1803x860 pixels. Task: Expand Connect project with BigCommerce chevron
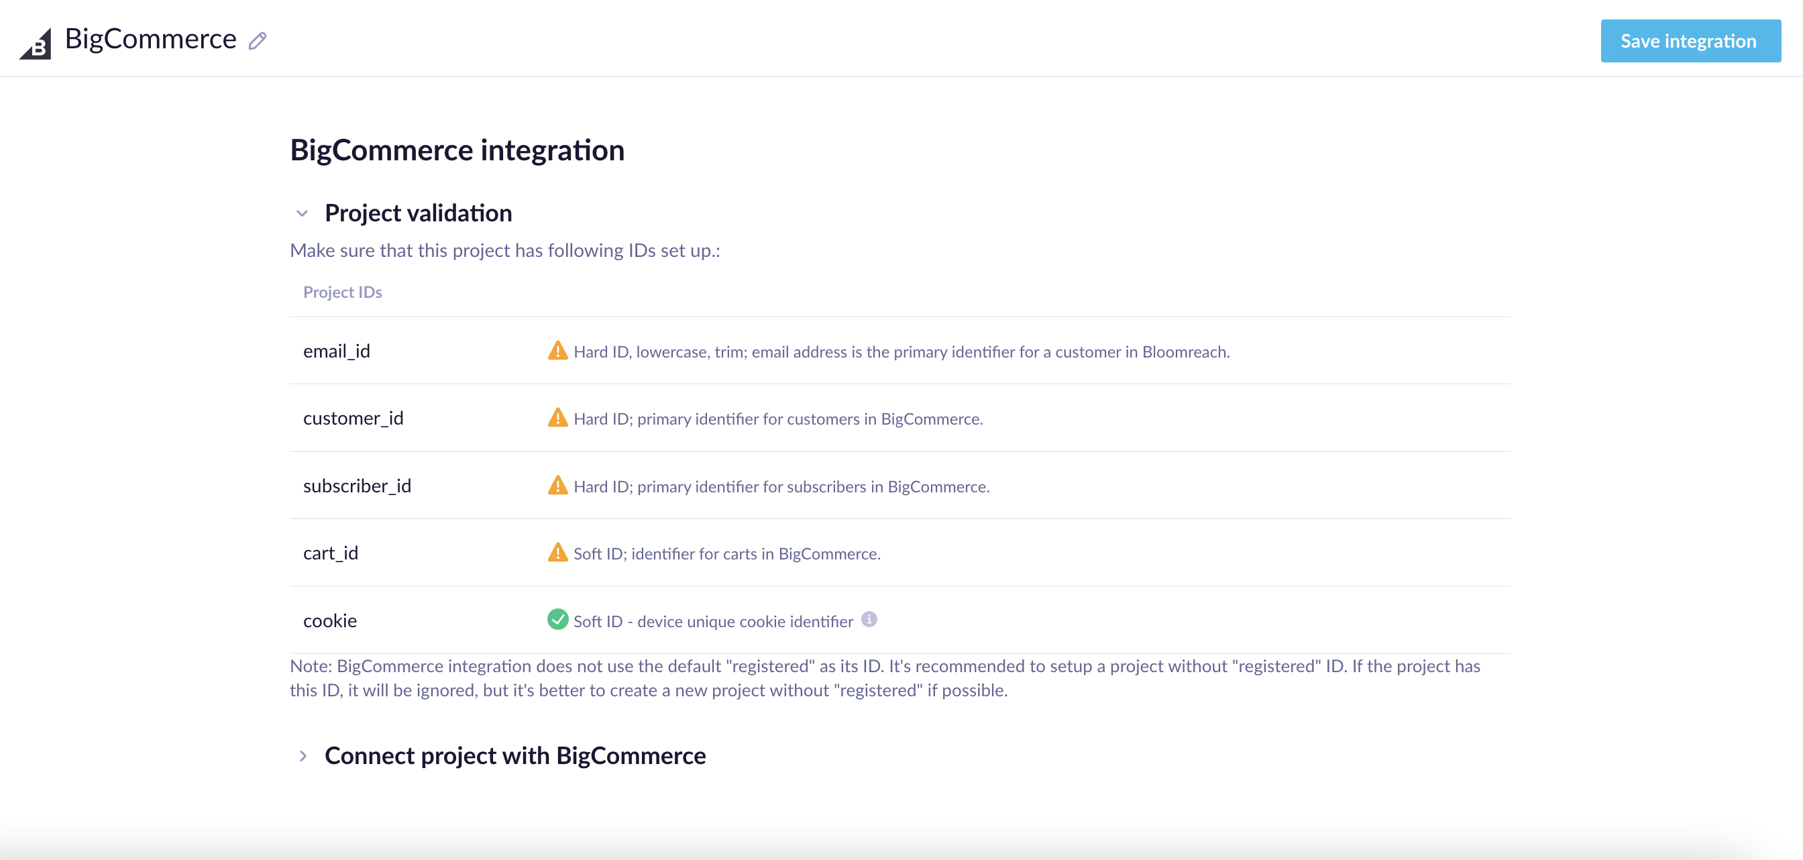(303, 756)
